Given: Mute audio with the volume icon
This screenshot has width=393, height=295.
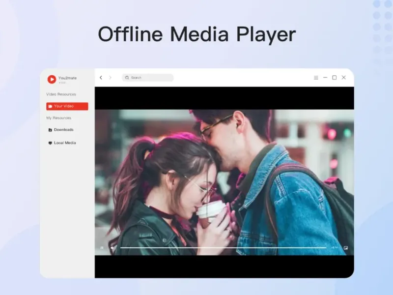Looking at the screenshot, I should pos(111,248).
